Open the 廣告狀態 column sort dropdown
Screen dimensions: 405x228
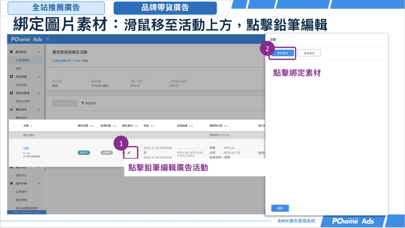[91, 126]
